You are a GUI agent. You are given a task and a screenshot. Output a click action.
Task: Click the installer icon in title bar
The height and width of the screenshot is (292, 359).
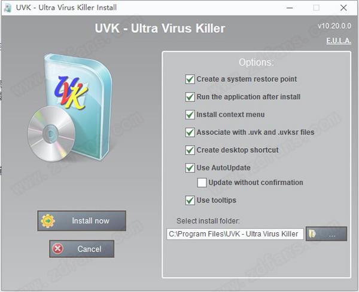click(x=8, y=8)
